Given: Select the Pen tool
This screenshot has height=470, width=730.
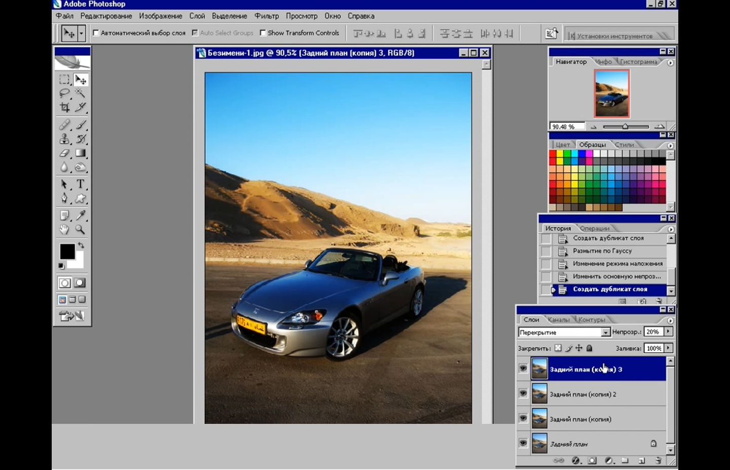Looking at the screenshot, I should pos(64,198).
